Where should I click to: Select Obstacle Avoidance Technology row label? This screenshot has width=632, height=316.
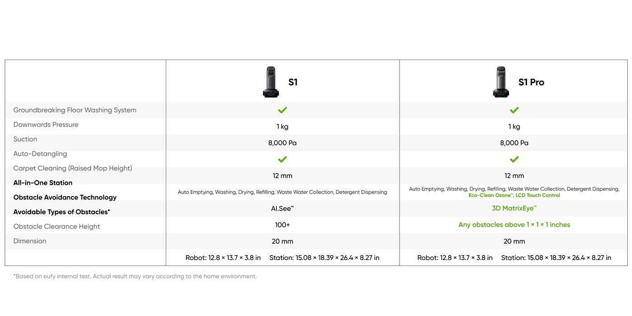[x=65, y=197]
